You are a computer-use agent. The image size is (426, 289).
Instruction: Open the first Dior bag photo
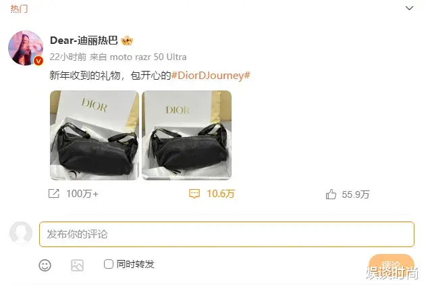pyautogui.click(x=95, y=135)
